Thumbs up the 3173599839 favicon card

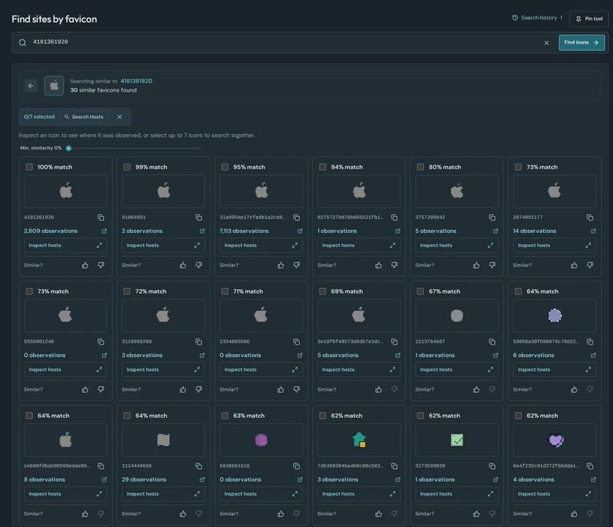point(476,514)
